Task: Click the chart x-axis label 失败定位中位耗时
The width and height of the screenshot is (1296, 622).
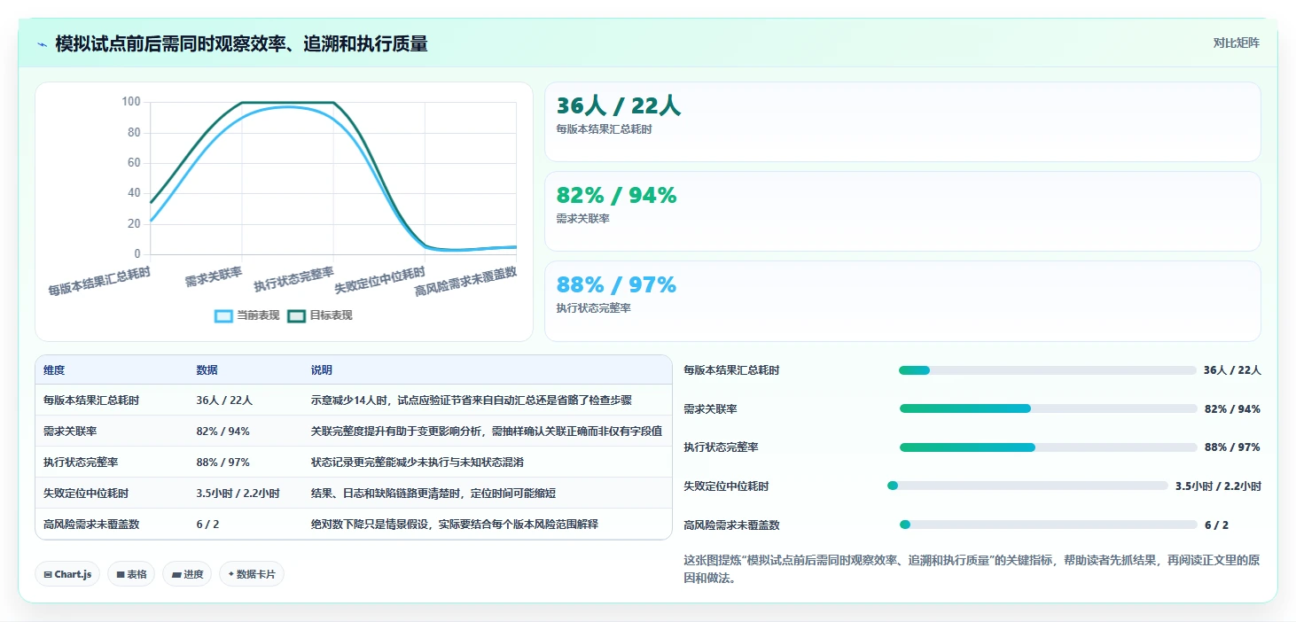Action: [379, 280]
